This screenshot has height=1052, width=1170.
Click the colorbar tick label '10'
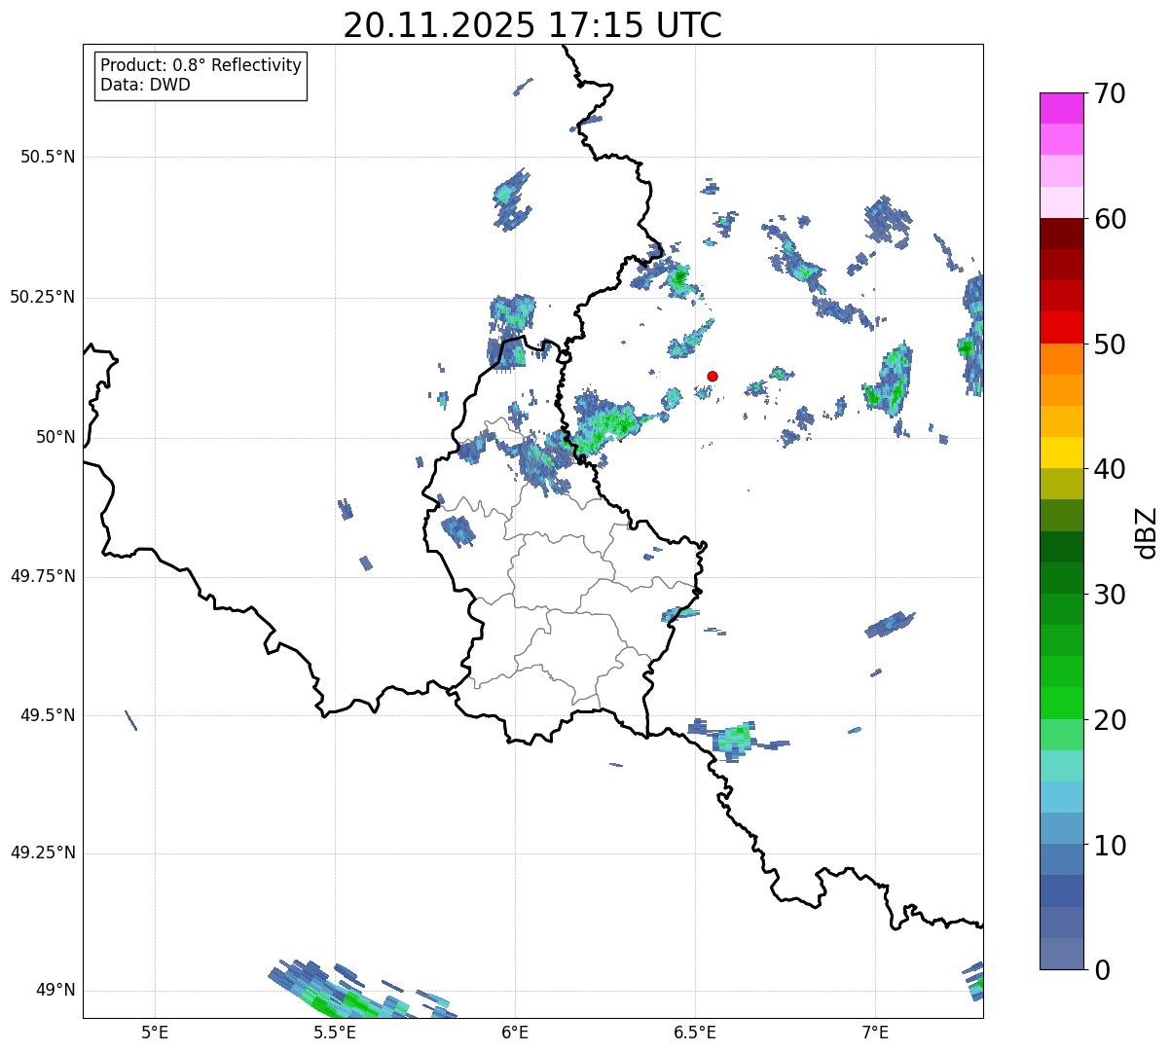coord(1110,845)
